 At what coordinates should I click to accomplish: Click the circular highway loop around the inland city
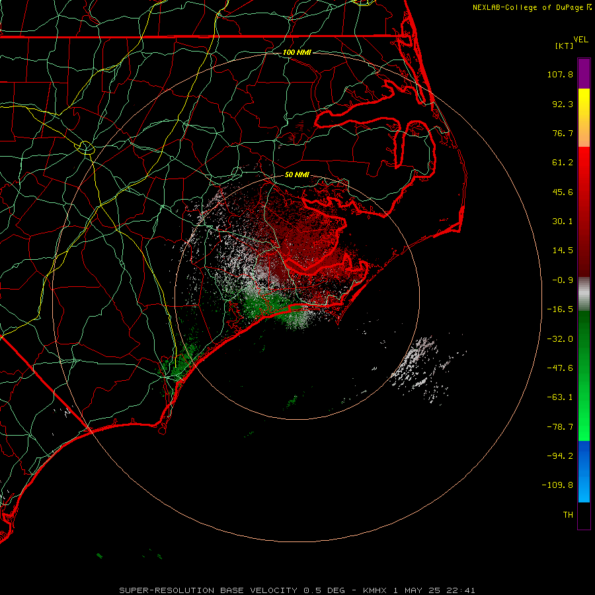86,147
